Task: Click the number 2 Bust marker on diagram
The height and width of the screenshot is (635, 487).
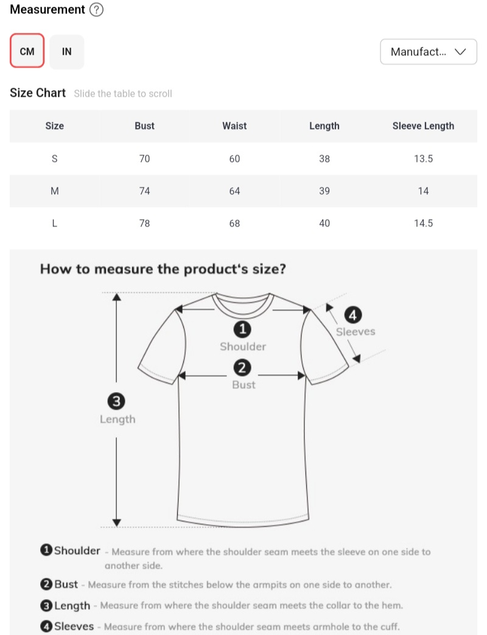Action: click(x=243, y=368)
